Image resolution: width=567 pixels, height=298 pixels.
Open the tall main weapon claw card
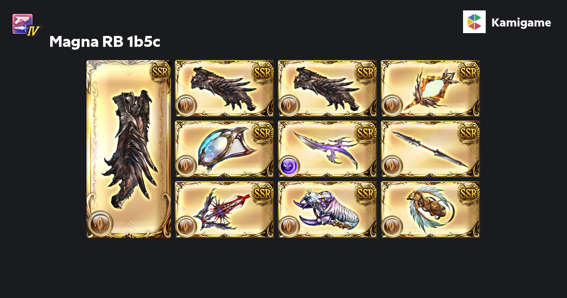[x=129, y=149]
